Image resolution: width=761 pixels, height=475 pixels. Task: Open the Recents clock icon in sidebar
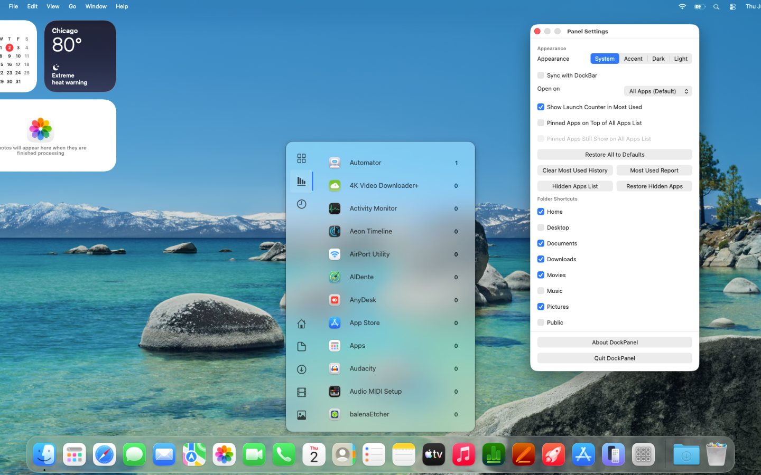[x=301, y=204]
